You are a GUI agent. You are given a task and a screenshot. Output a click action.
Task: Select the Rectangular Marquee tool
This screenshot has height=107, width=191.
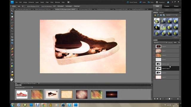tap(12, 23)
